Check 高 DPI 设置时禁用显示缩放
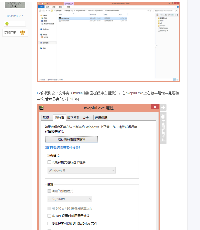200x230 pixels. pos(49,216)
